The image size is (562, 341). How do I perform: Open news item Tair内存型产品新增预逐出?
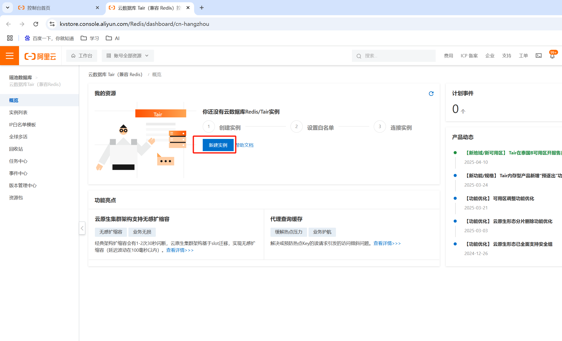[513, 176]
